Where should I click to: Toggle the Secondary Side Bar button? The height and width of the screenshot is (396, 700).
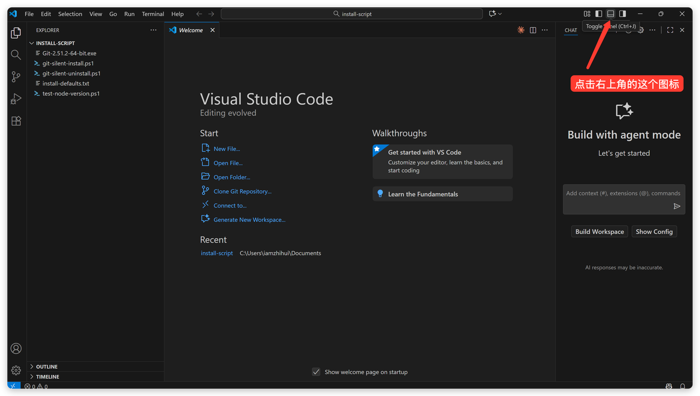pos(622,14)
